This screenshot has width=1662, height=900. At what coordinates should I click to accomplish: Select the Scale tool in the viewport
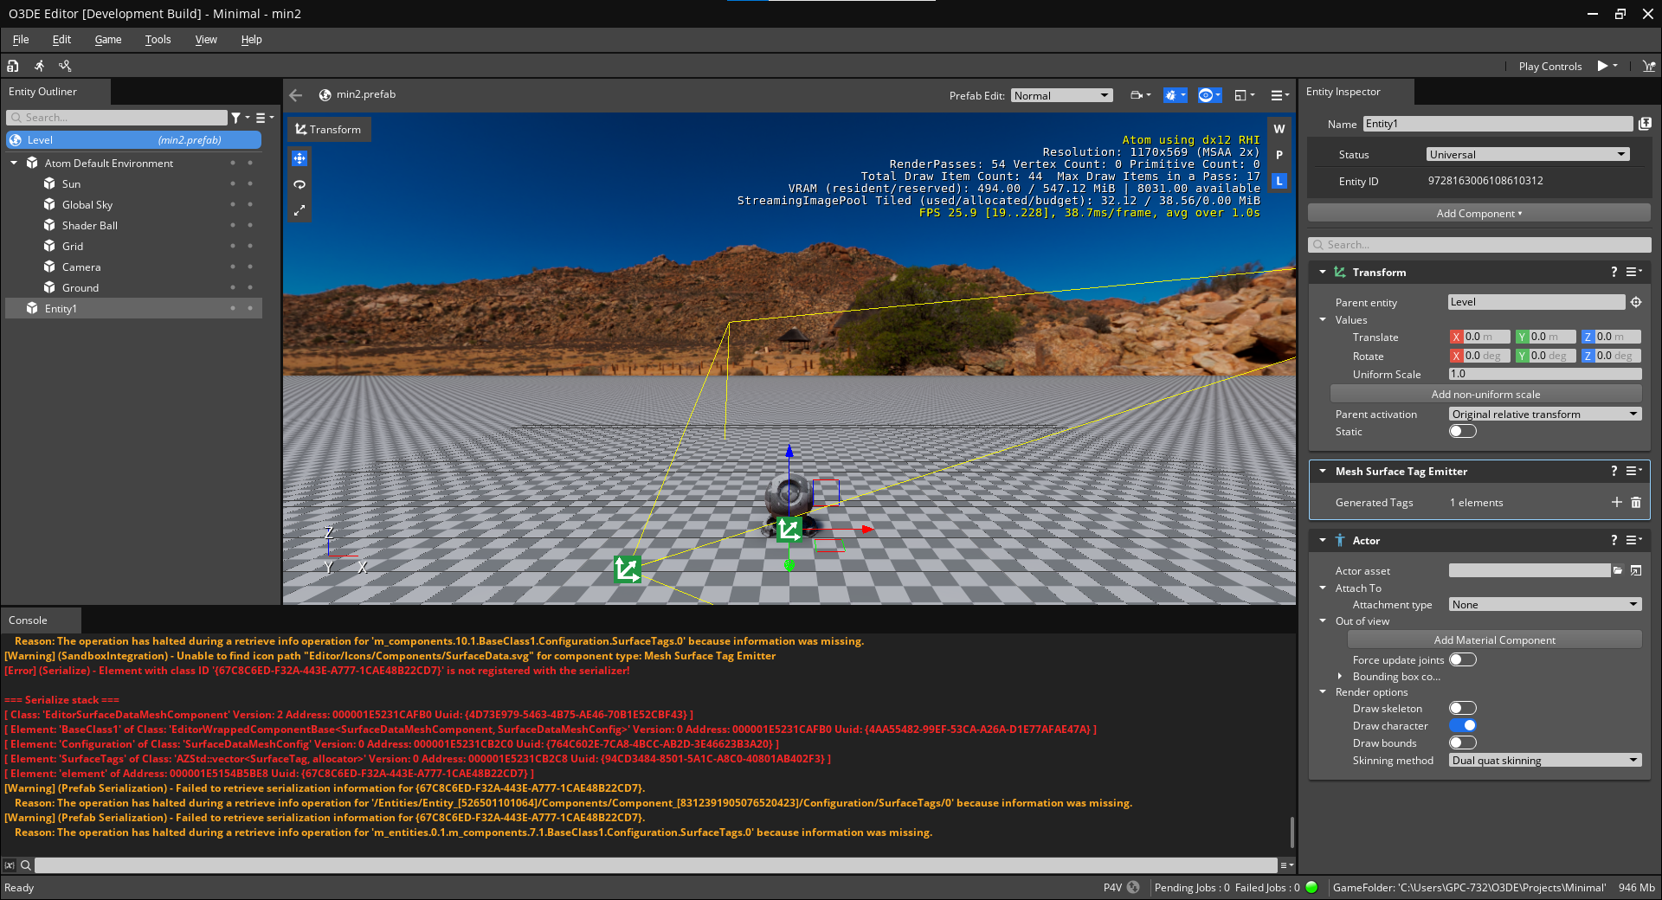(x=299, y=210)
